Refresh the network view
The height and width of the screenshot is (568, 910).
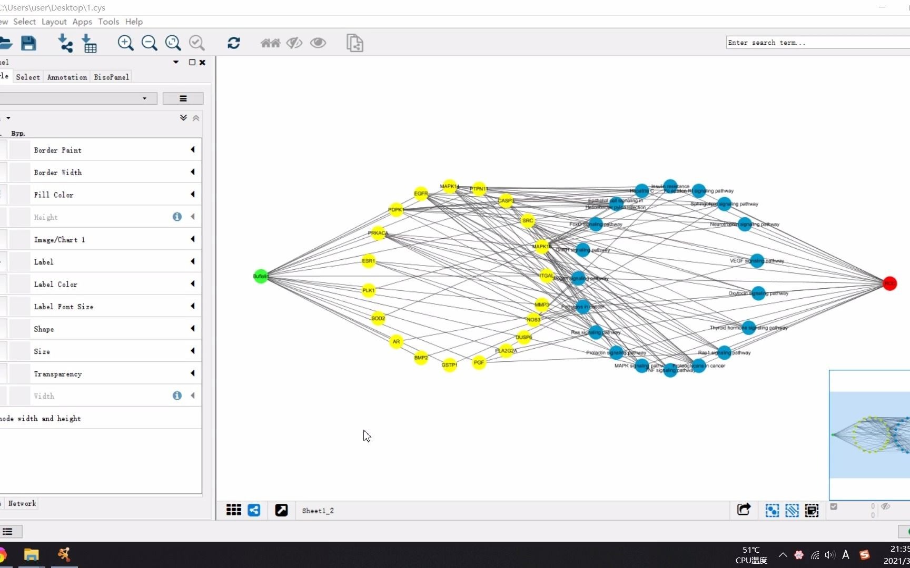point(233,43)
